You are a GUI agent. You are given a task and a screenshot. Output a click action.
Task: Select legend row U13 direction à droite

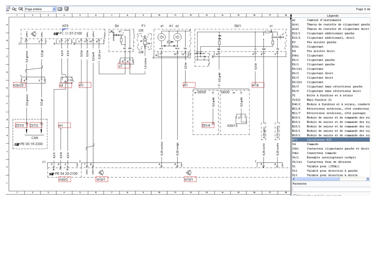click(331, 175)
